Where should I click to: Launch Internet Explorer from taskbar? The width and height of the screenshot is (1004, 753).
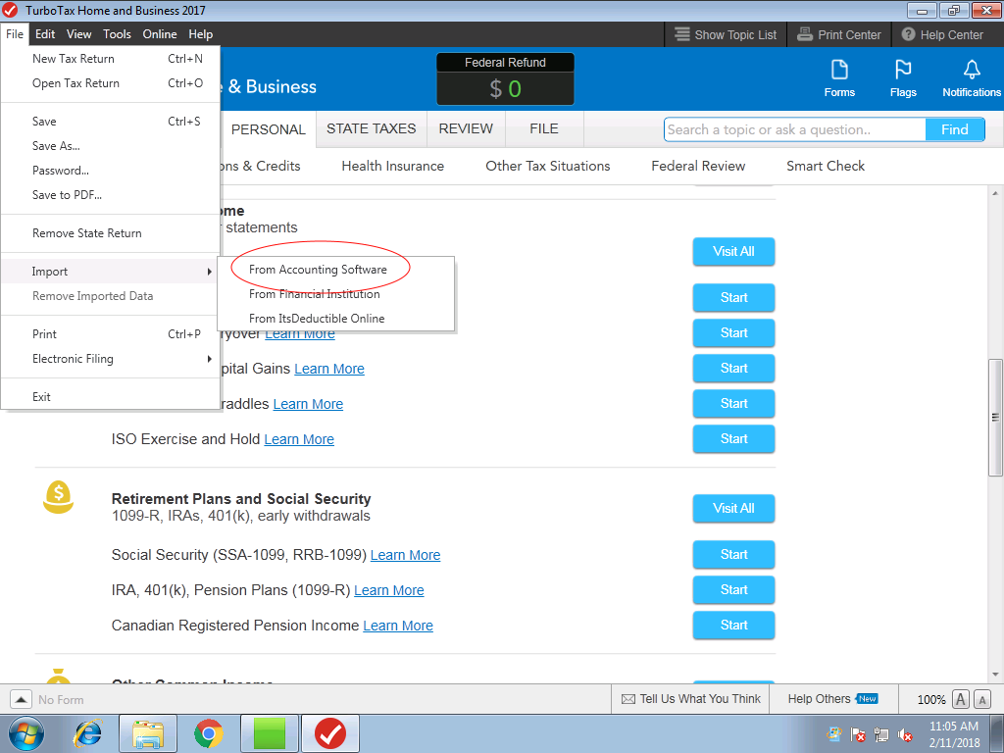[89, 733]
